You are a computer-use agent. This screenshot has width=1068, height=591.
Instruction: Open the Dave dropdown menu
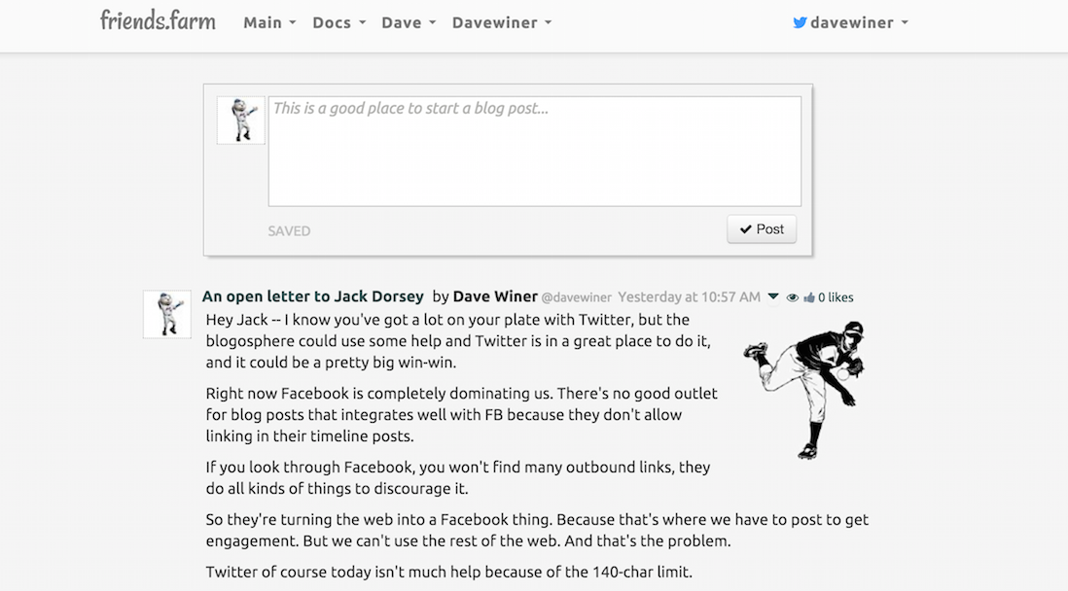tap(409, 22)
